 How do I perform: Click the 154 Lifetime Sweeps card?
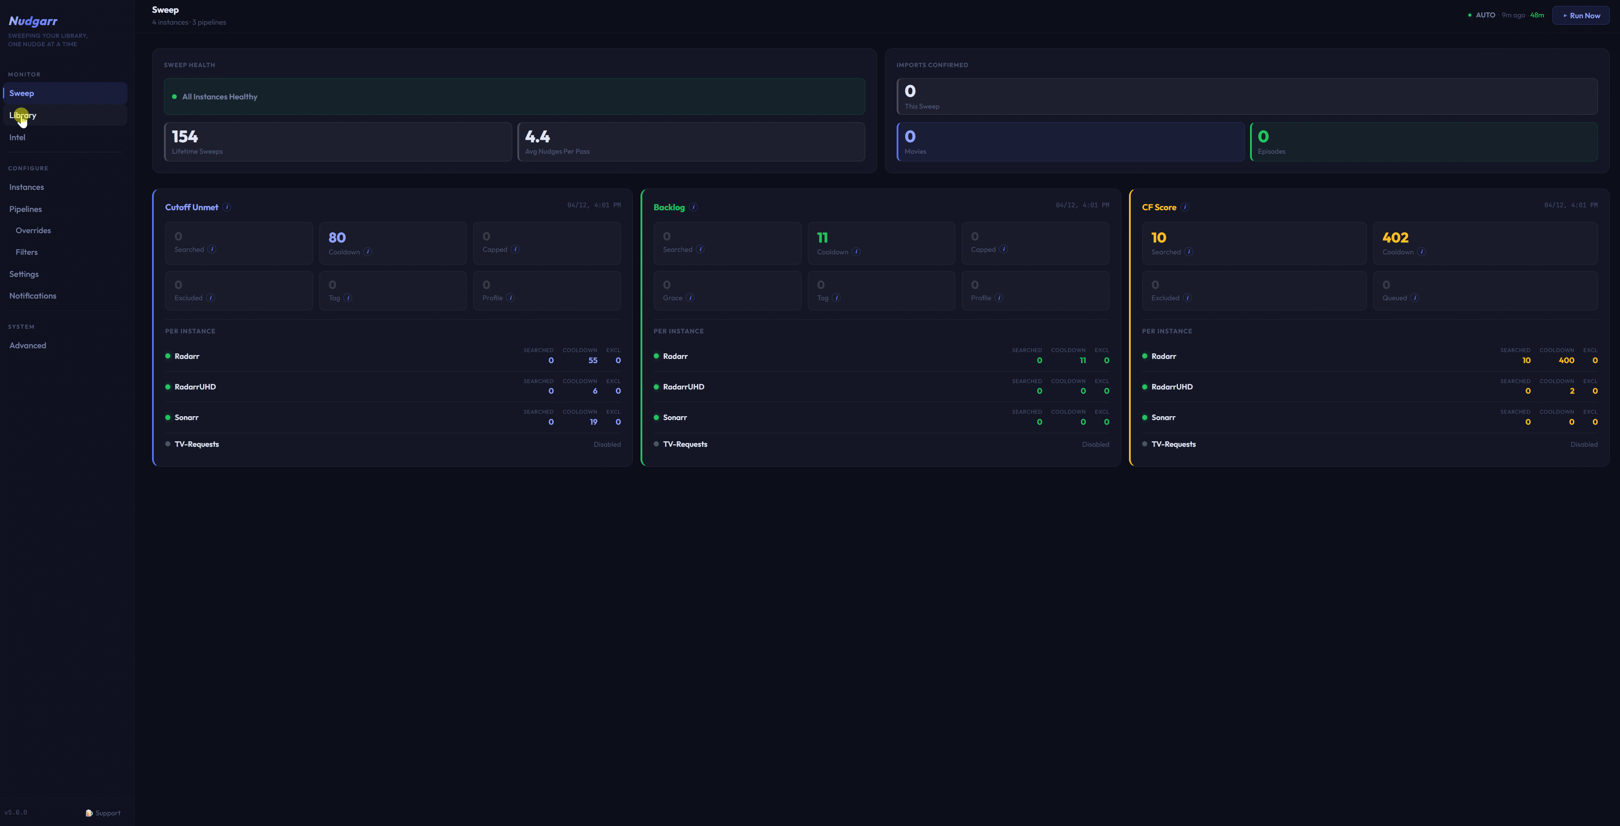point(339,142)
